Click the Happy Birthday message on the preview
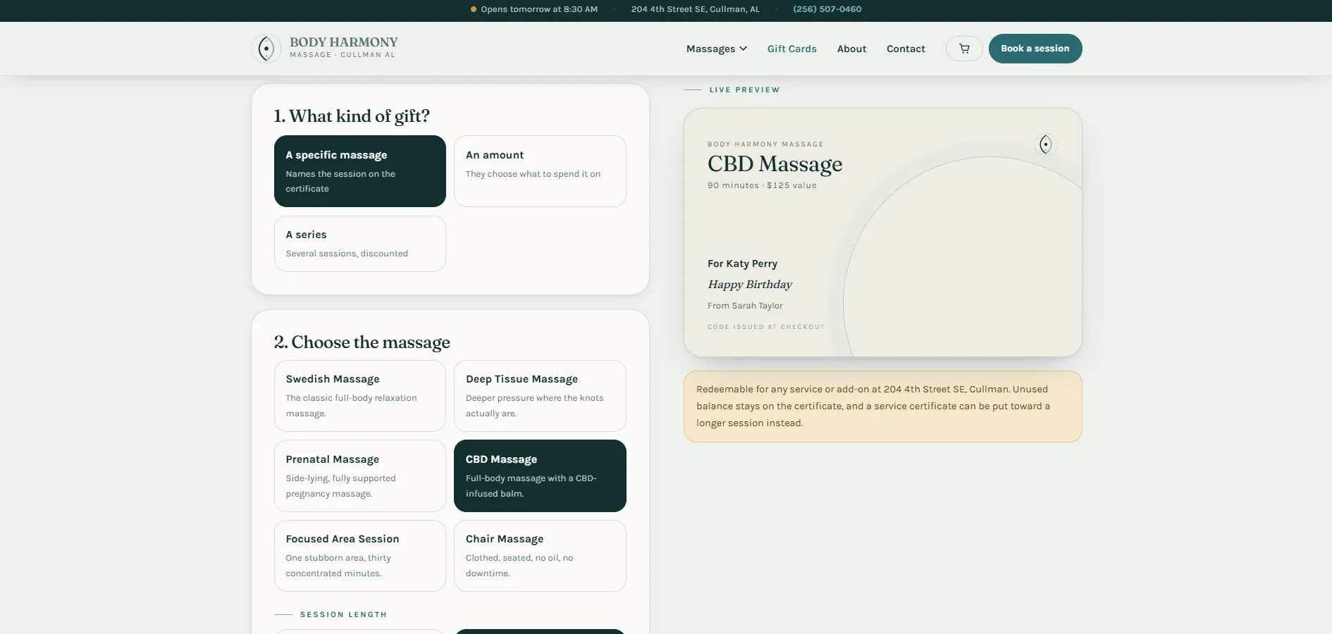The image size is (1332, 634). (x=750, y=285)
